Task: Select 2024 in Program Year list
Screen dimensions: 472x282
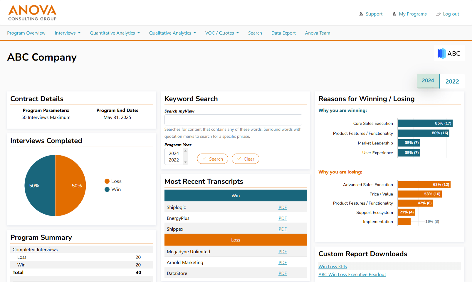Action: [174, 153]
